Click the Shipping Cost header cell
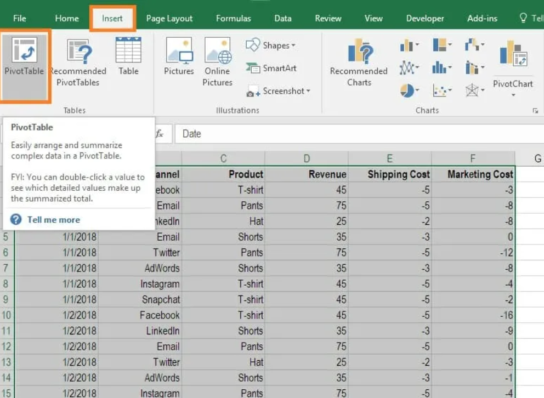Screen dimensions: 544x398 click(x=389, y=174)
